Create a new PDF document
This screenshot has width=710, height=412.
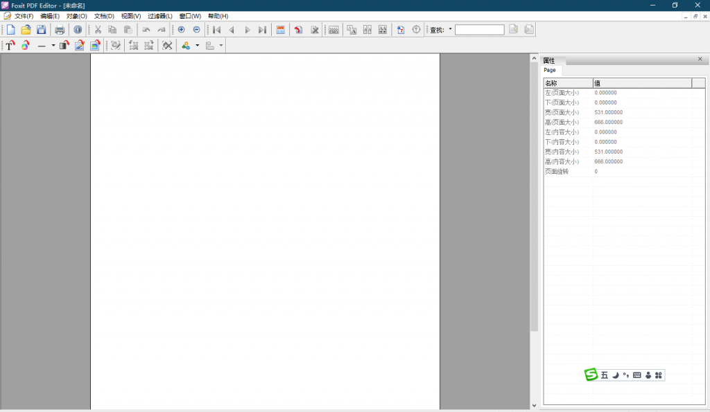coord(11,30)
